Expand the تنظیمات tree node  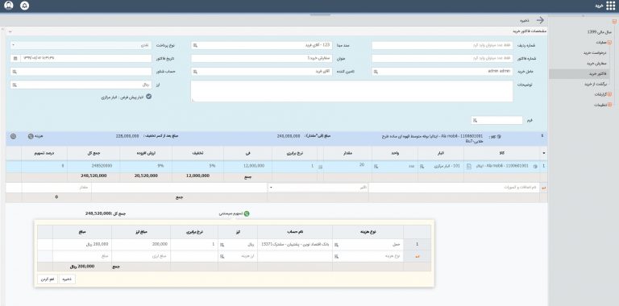(609, 105)
